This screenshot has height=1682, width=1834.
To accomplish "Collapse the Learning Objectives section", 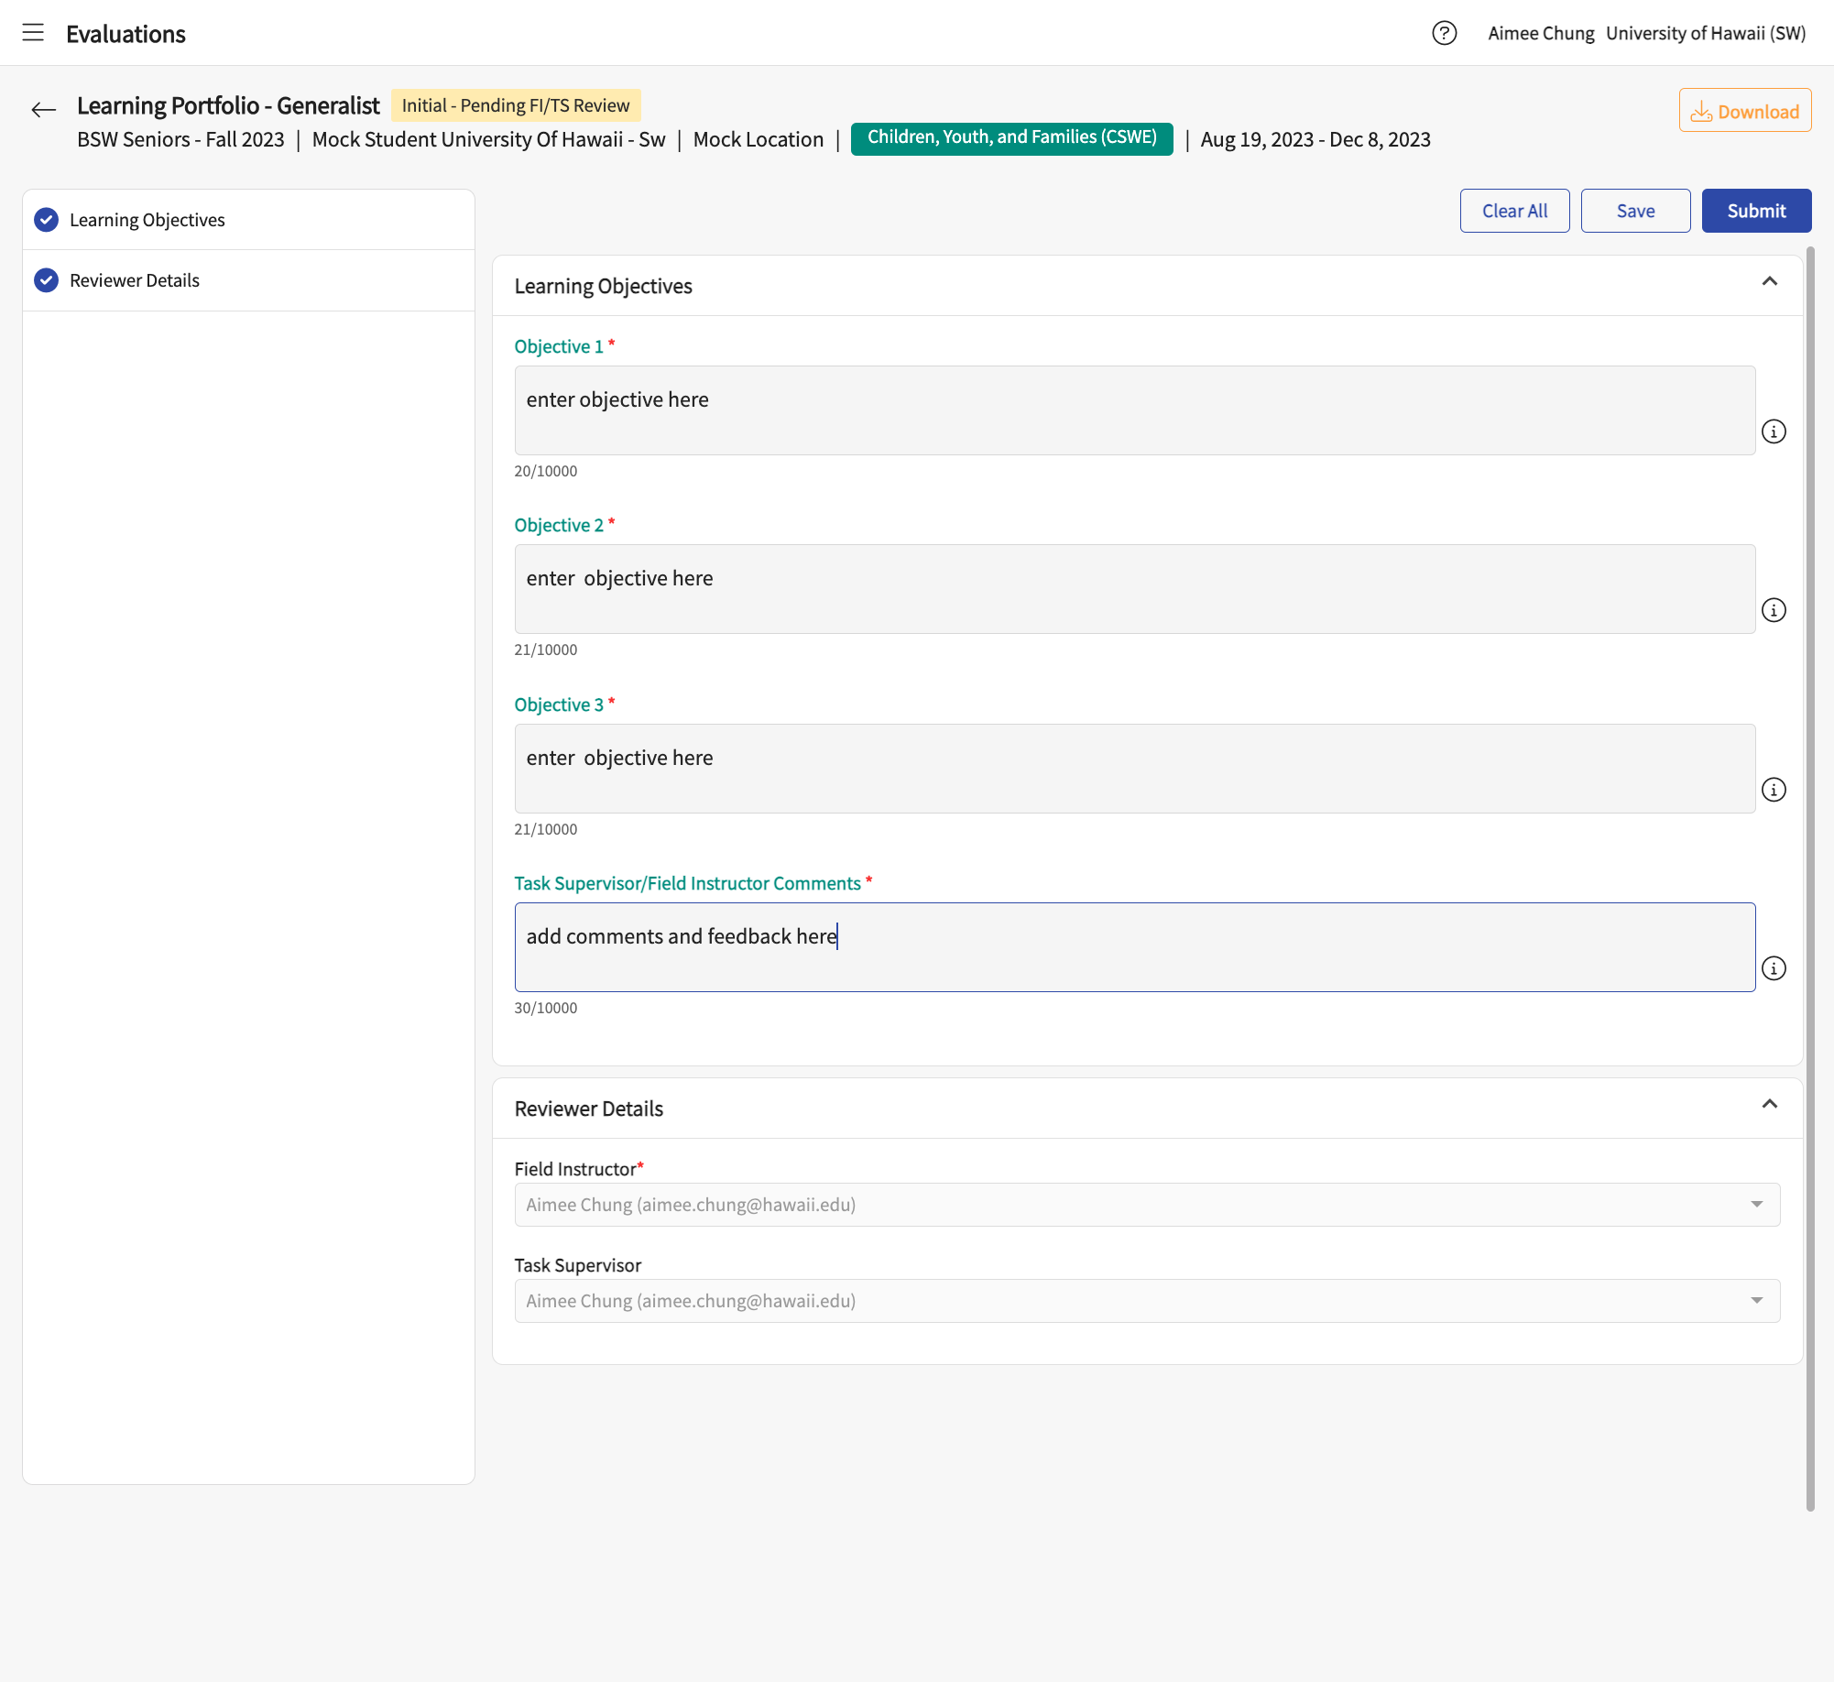I will coord(1770,281).
